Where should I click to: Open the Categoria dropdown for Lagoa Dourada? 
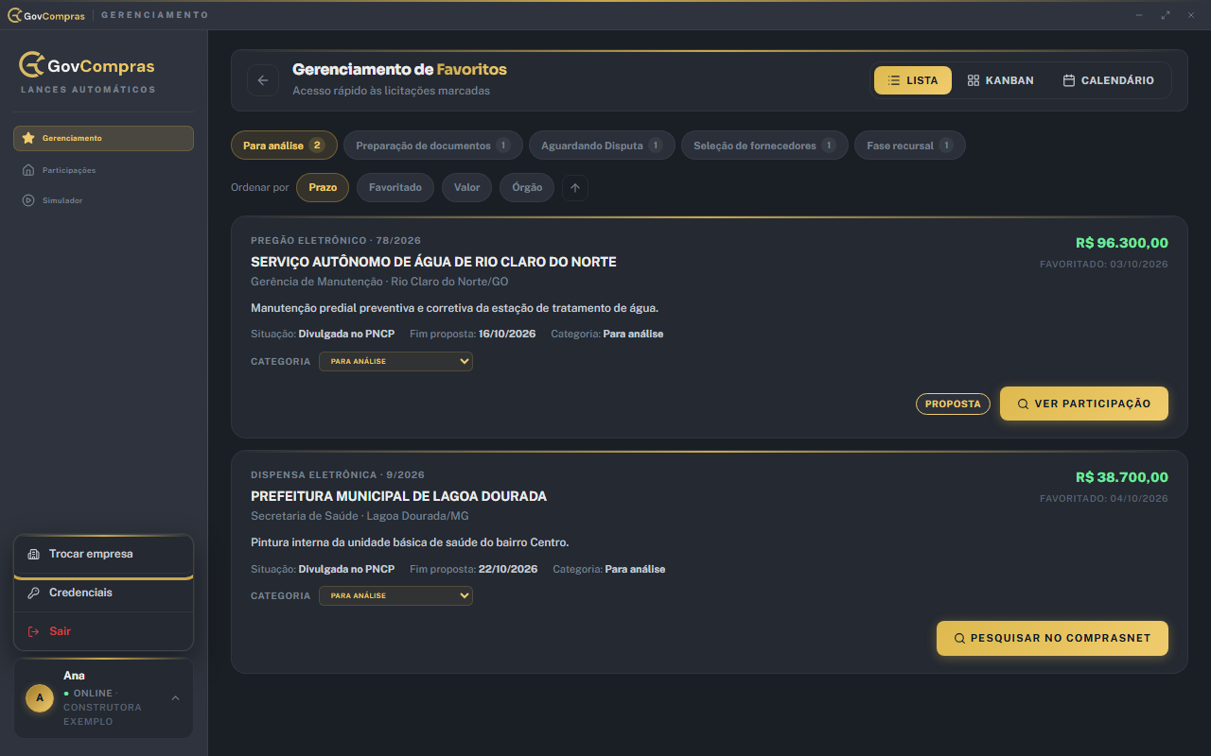pyautogui.click(x=395, y=595)
